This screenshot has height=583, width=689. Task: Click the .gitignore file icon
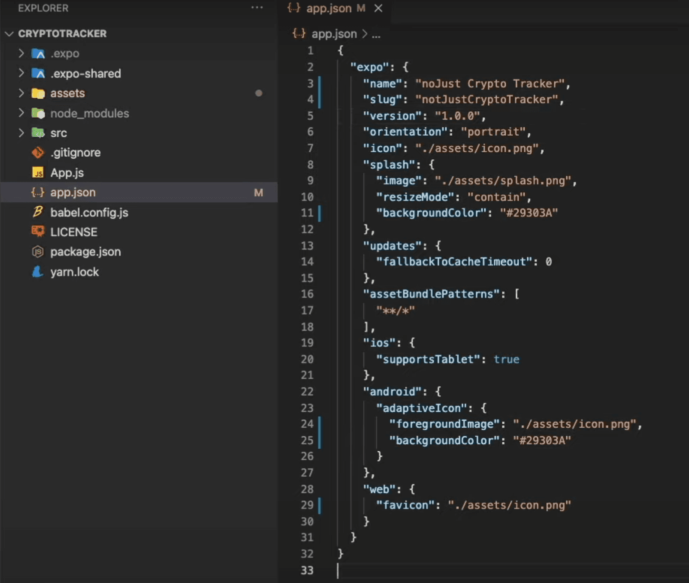pyautogui.click(x=37, y=152)
